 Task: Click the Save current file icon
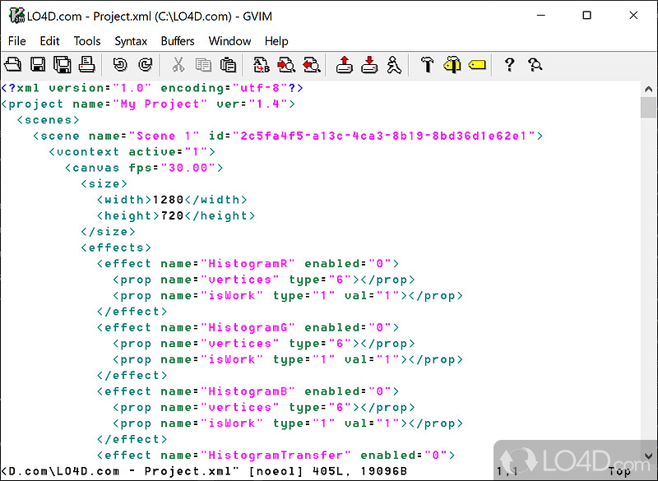37,65
